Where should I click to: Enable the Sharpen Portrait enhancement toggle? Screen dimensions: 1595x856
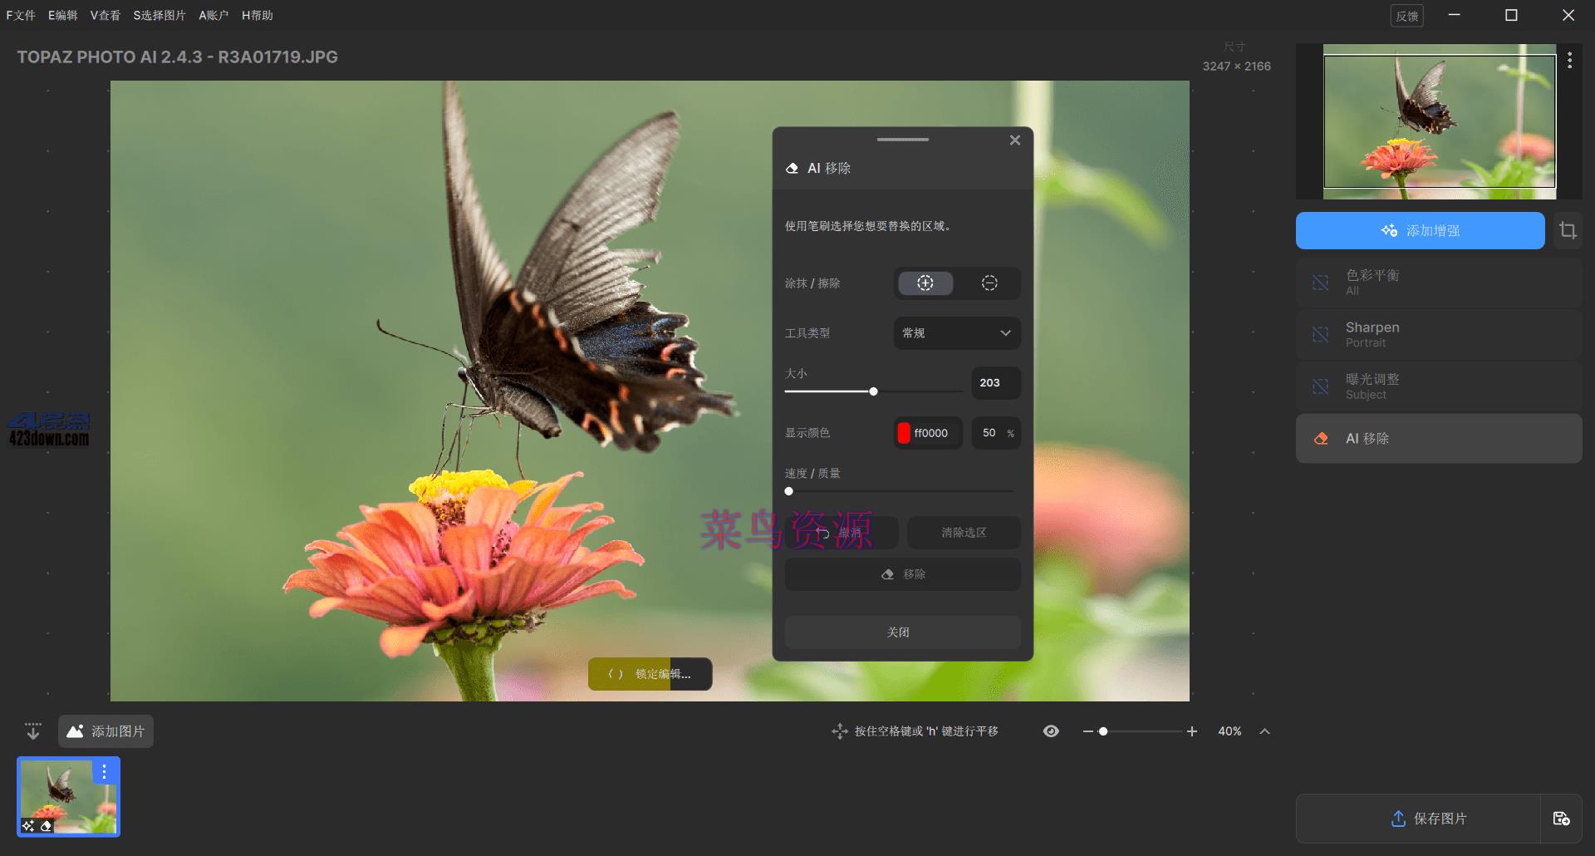coord(1319,334)
